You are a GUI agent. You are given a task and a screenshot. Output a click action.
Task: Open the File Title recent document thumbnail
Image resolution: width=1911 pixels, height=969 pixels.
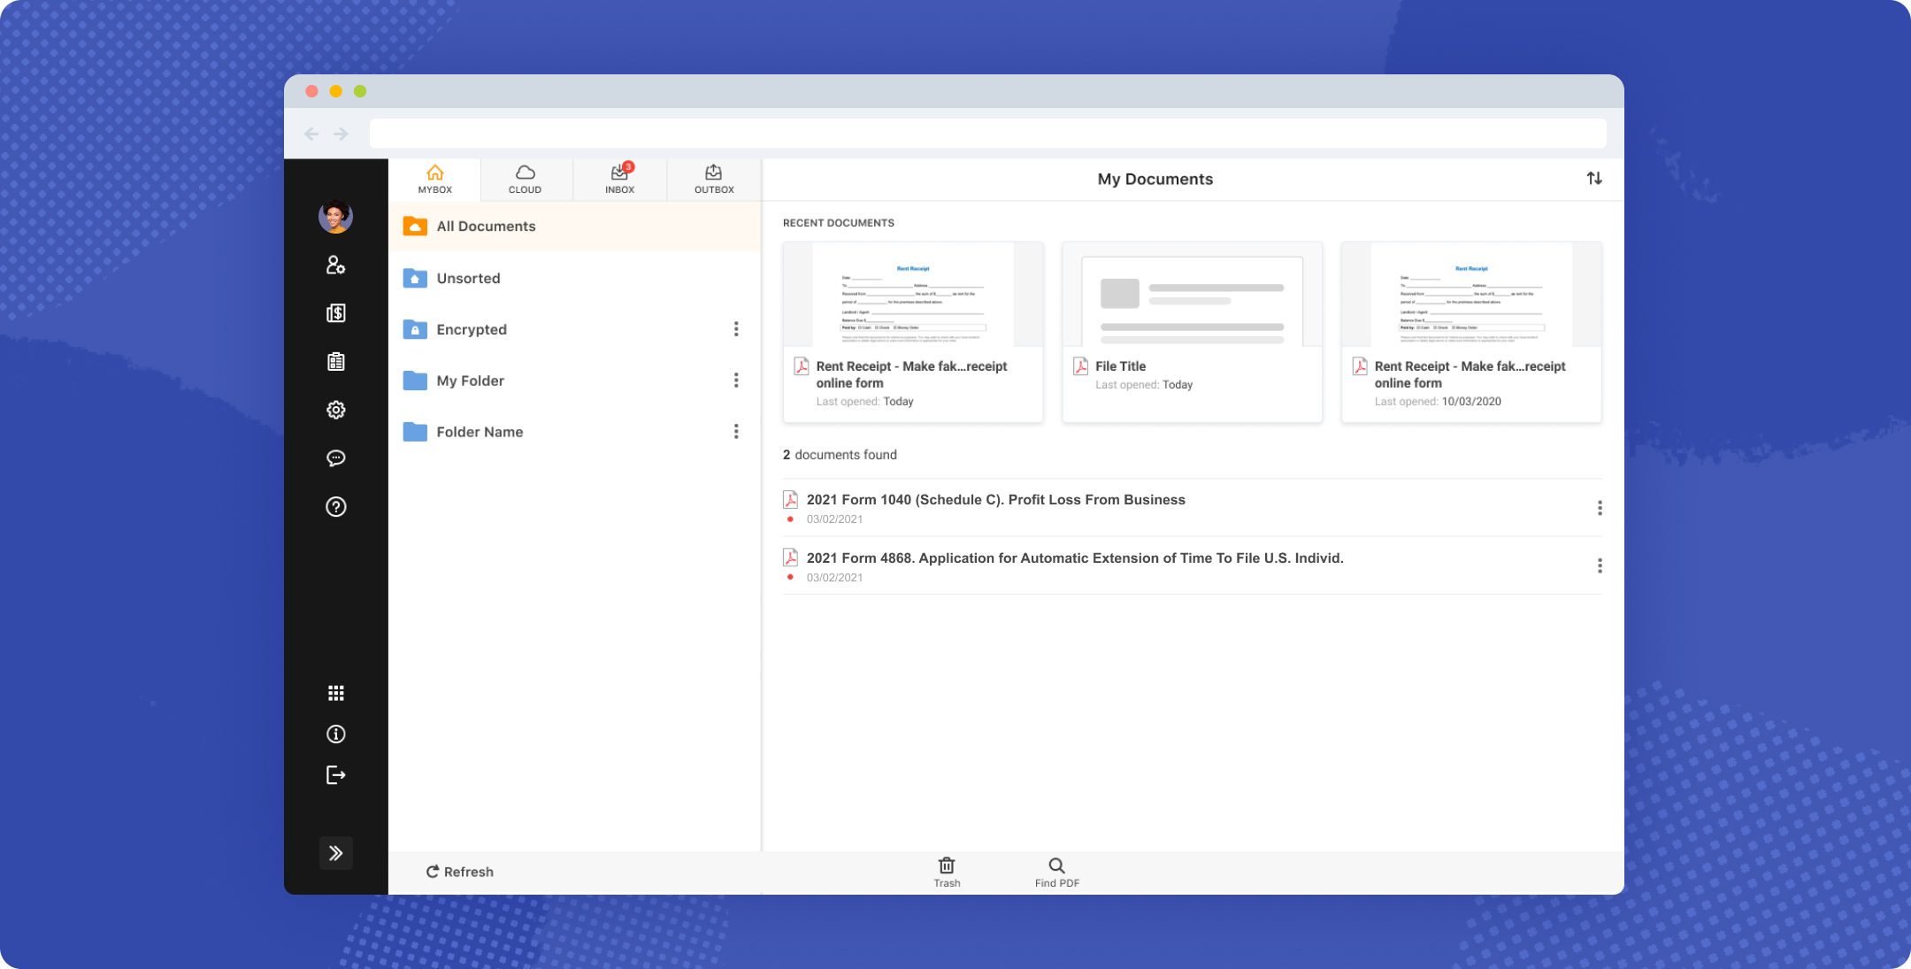(1192, 296)
